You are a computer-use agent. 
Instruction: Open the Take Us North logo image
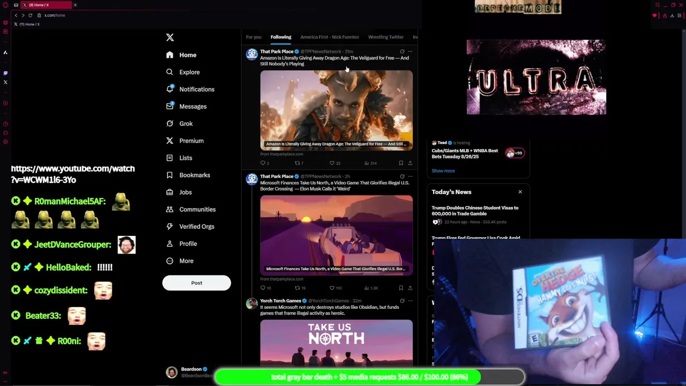tap(337, 343)
